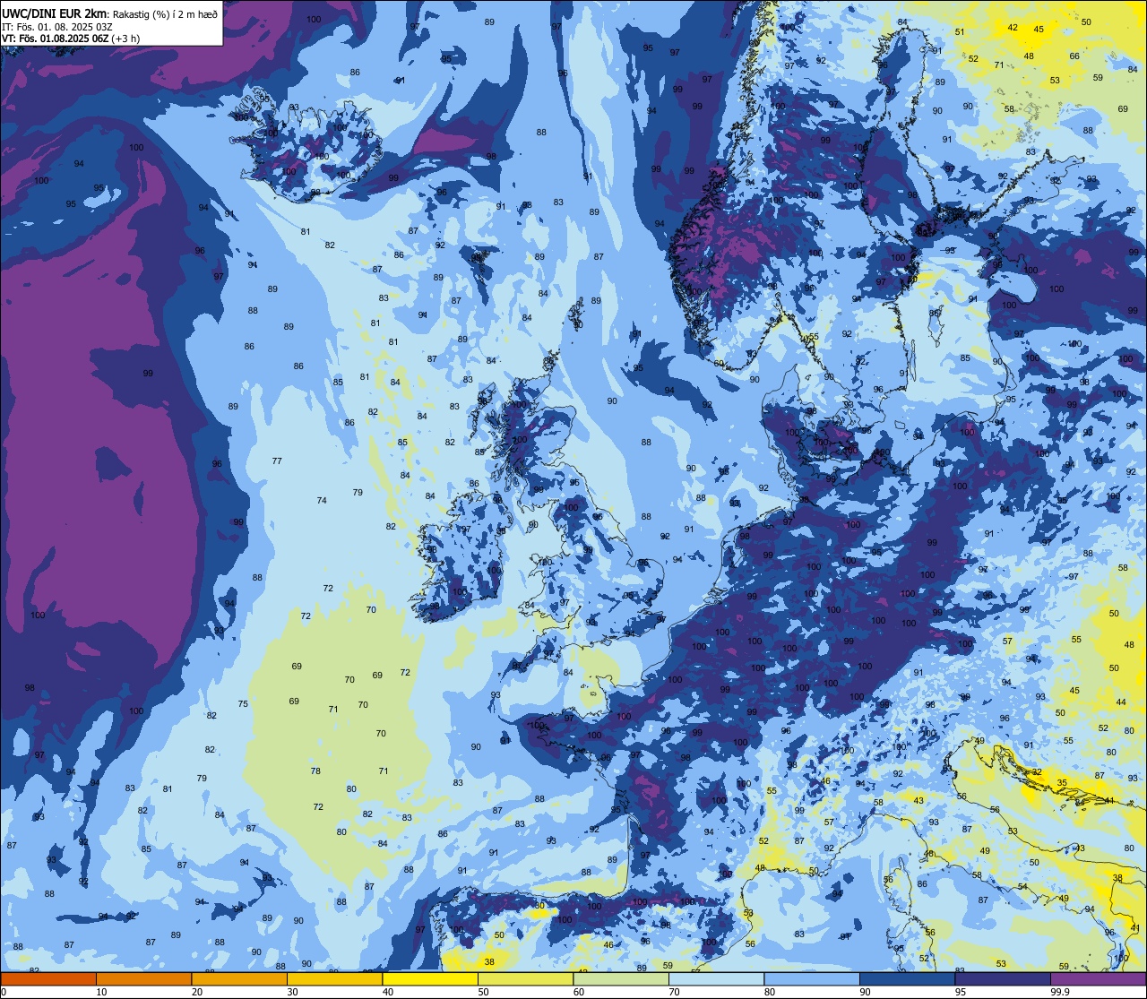Click the legend tick label "20"
This screenshot has width=1147, height=999.
point(197,992)
